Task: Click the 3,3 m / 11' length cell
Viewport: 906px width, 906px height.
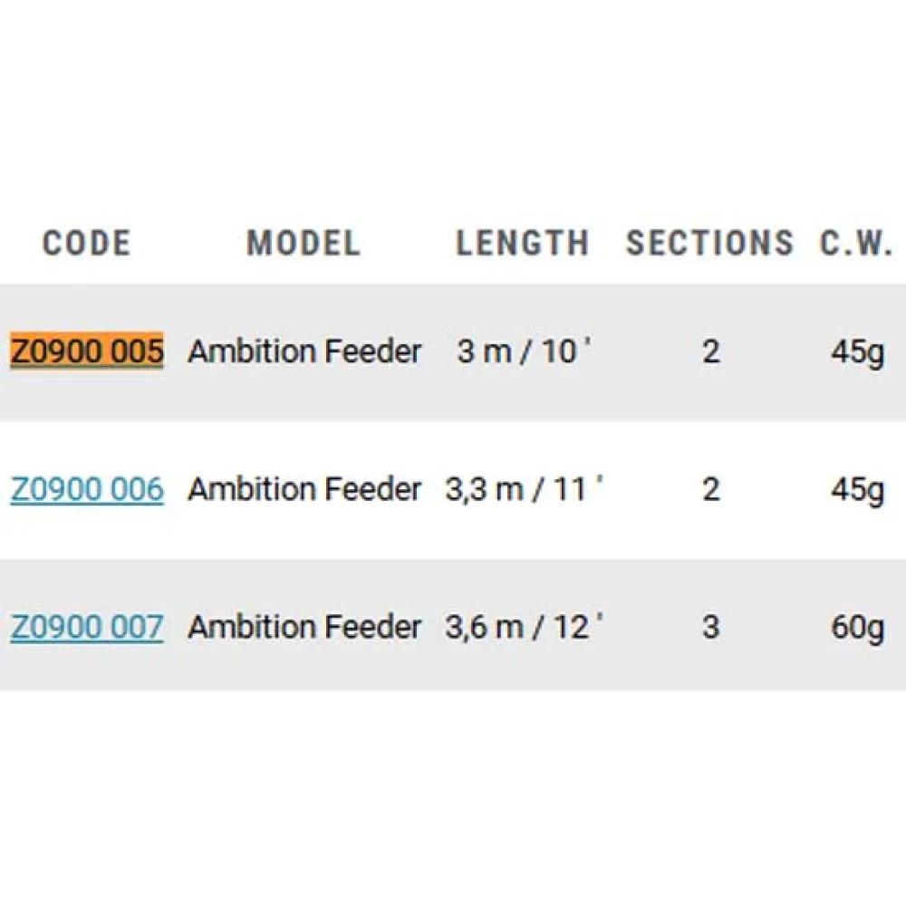Action: [x=524, y=489]
